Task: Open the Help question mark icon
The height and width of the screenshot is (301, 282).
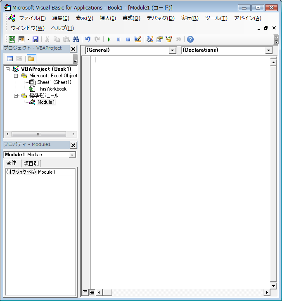Action: tap(190, 39)
